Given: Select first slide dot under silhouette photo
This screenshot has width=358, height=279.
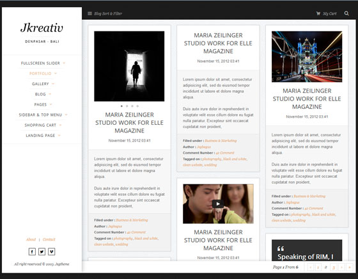Looking at the screenshot, I should click(121, 106).
